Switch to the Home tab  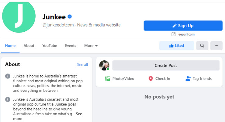(10, 46)
